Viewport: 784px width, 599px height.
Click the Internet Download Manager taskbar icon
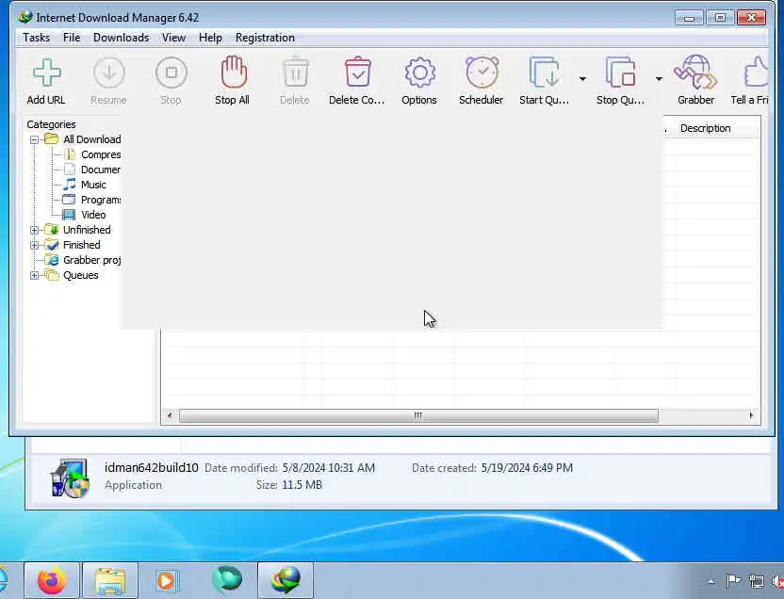(286, 580)
